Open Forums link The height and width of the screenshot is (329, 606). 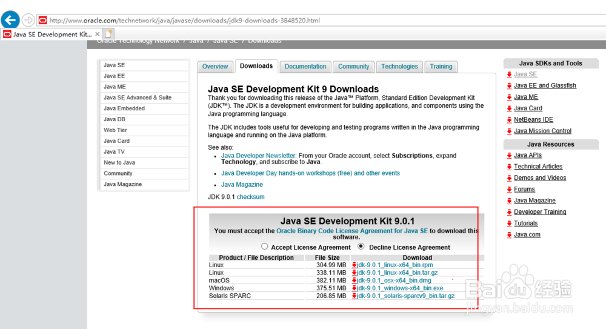pos(524,189)
